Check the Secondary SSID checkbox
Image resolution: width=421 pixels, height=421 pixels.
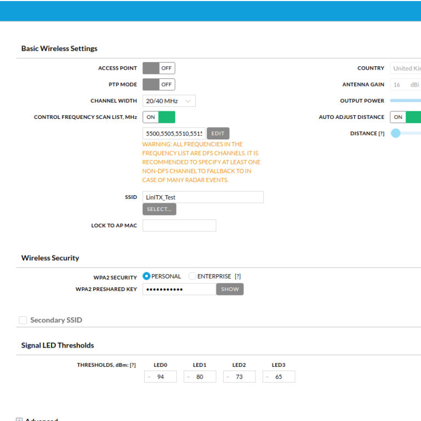23,320
